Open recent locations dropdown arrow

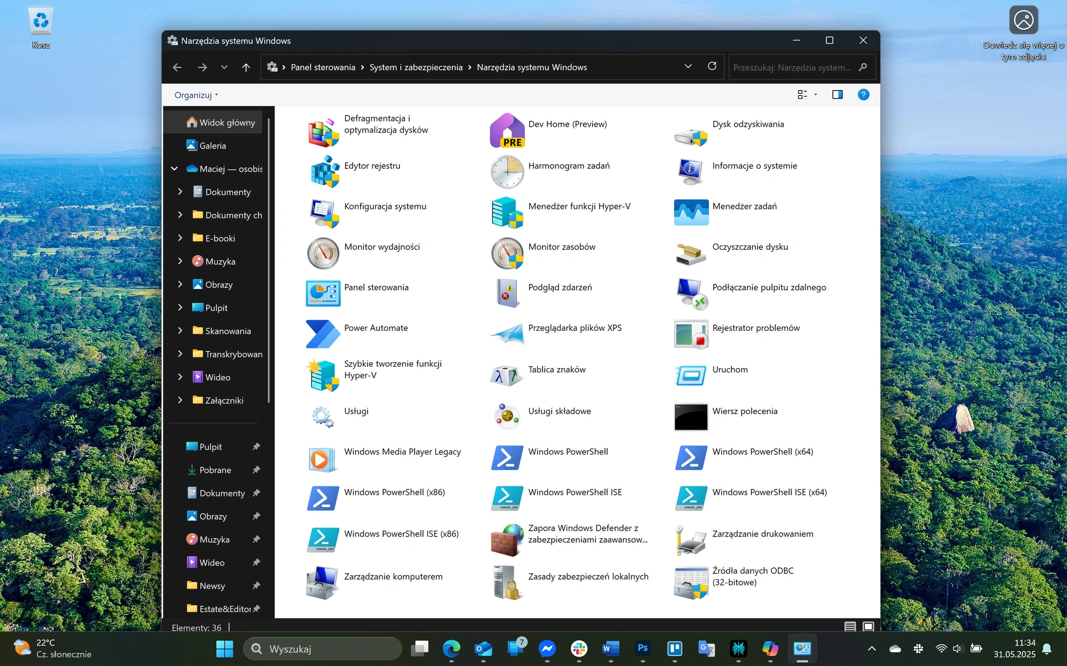[x=224, y=67]
